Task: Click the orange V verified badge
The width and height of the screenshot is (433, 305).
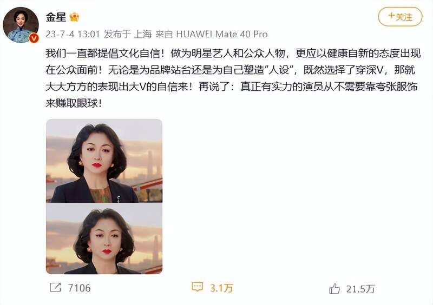Action: point(34,38)
